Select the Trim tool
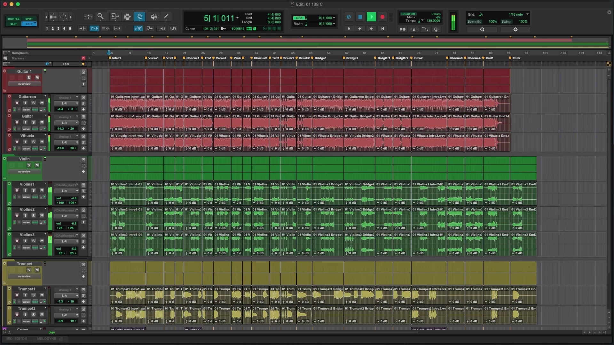614x345 pixels. [114, 17]
